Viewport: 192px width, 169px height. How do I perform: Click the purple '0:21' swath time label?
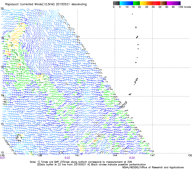click(3, 158)
